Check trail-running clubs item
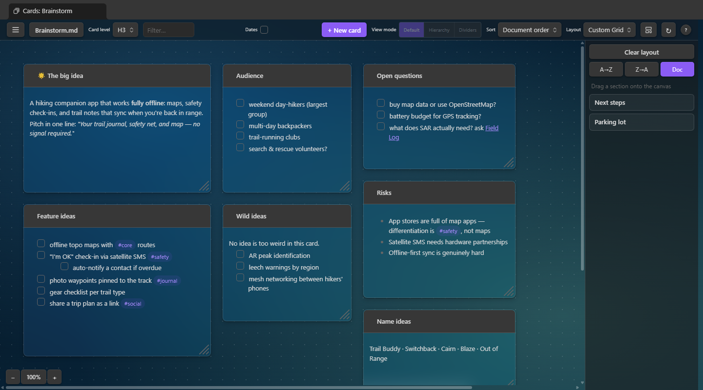 click(x=240, y=136)
